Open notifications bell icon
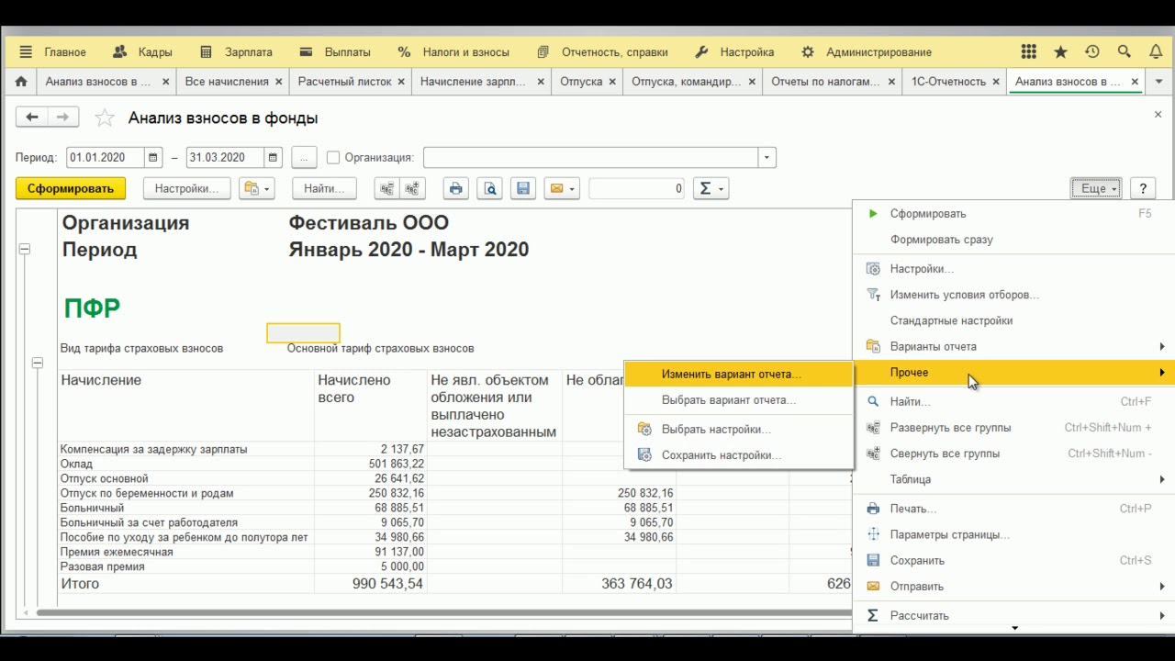Screen dimensions: 1175x661 point(1157,52)
